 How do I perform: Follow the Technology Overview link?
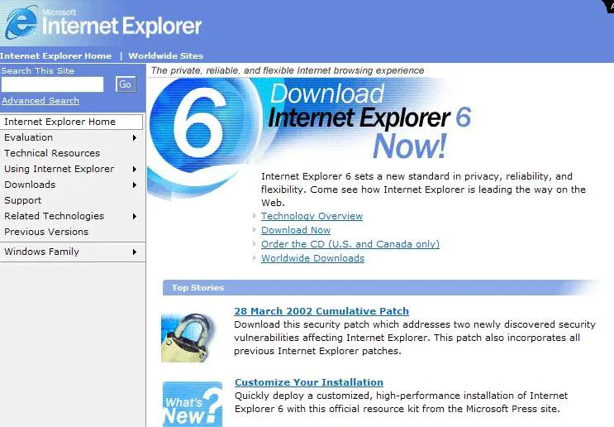[312, 216]
